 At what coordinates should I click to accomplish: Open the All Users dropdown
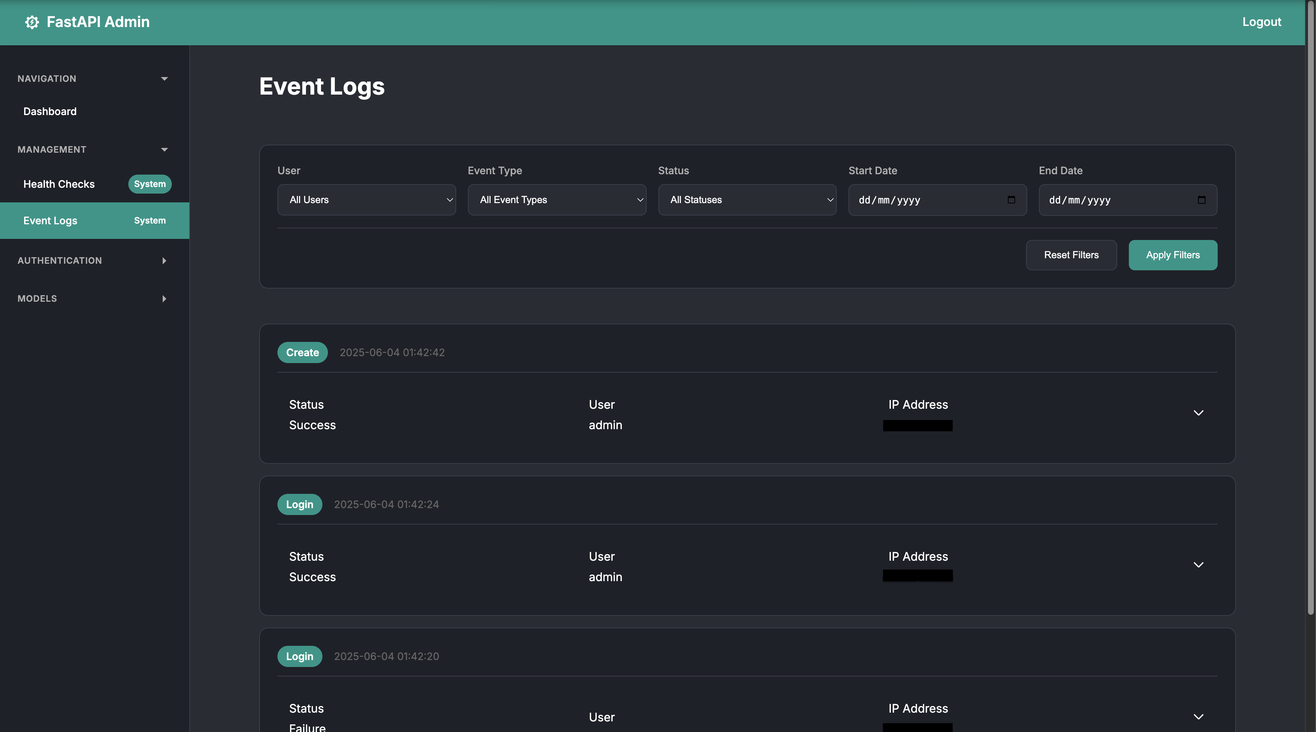(x=366, y=199)
